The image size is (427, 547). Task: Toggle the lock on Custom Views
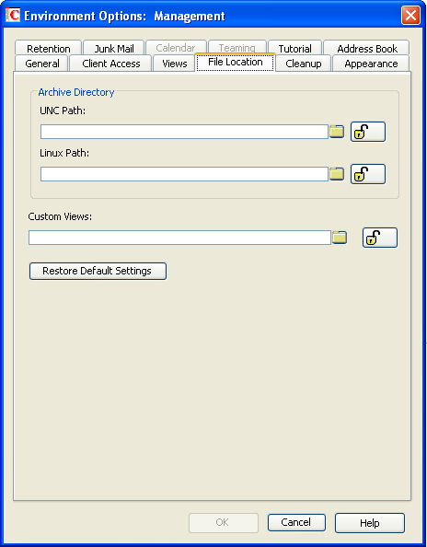pos(379,238)
